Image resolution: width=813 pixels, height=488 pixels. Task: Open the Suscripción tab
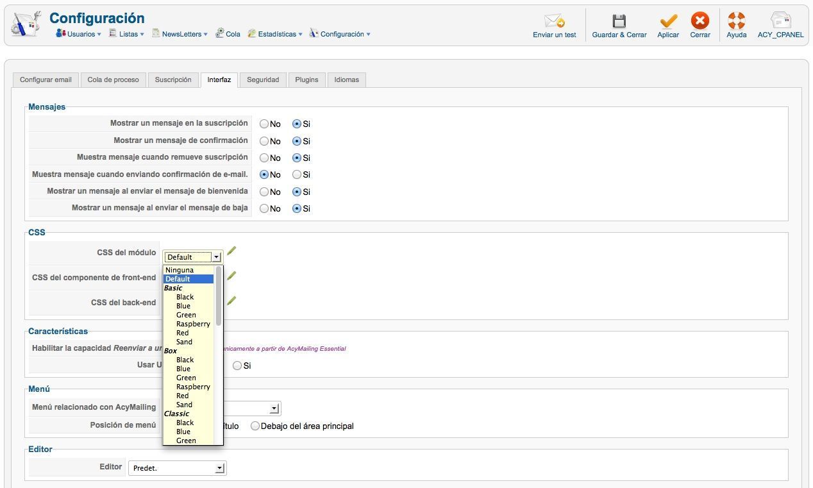[173, 80]
